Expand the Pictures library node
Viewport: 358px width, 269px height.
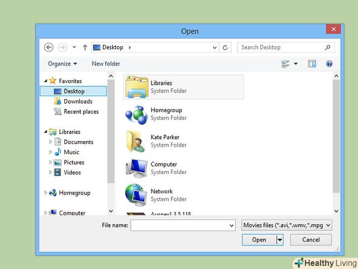(51, 162)
